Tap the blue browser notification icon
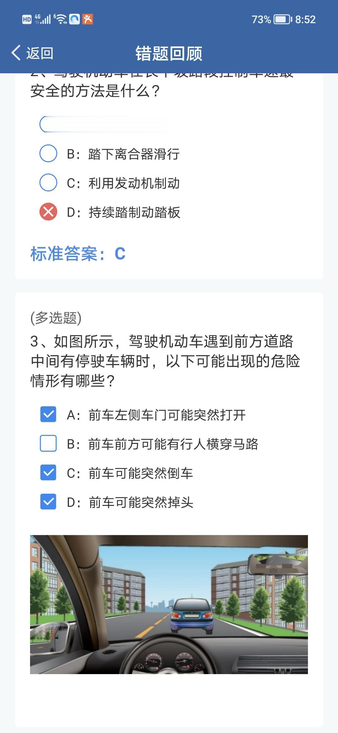Image resolution: width=338 pixels, height=733 pixels. click(x=74, y=19)
